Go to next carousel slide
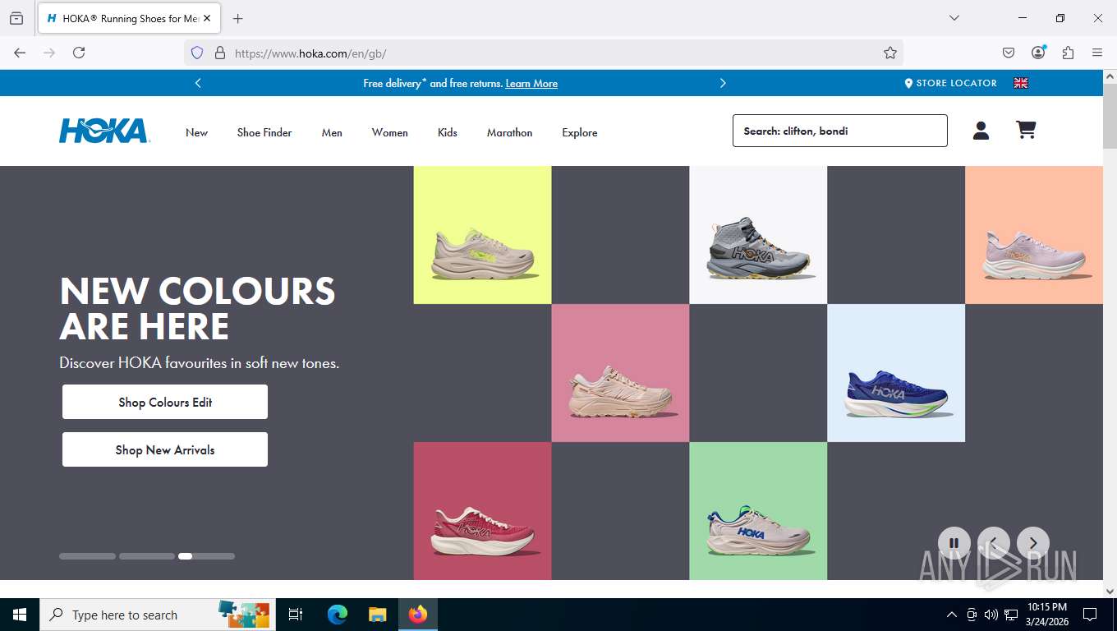Viewport: 1117px width, 631px height. point(1033,543)
